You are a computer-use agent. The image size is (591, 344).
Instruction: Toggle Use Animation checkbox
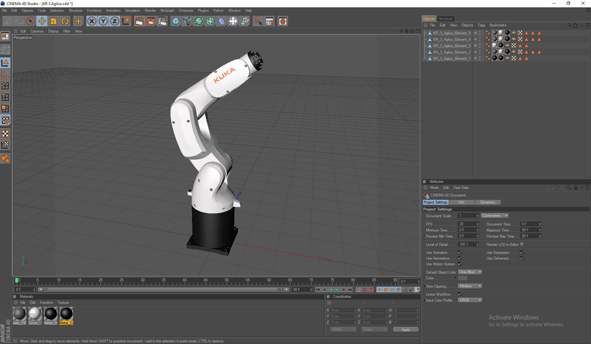459,252
